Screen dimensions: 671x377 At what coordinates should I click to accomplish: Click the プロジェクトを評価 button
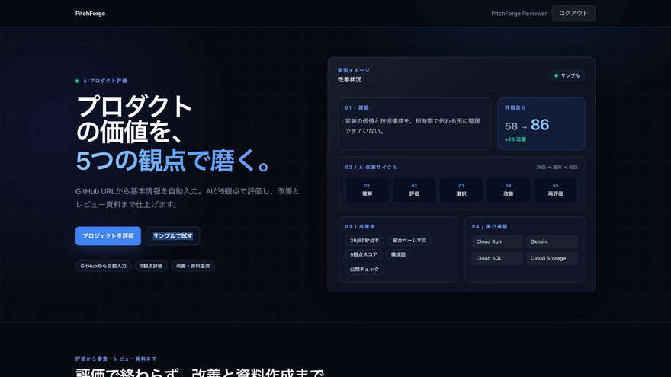click(108, 236)
